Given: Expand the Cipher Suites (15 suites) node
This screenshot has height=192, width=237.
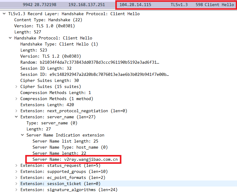Looking at the screenshot, I should 16,86.
